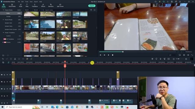This screenshot has height=109, width=195.
Task: Click the timeline horizontal scrollbar
Action: (x=58, y=104)
